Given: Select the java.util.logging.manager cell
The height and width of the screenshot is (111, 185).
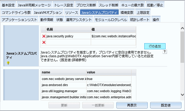Looking at the screenshot, I should coord(64,91).
